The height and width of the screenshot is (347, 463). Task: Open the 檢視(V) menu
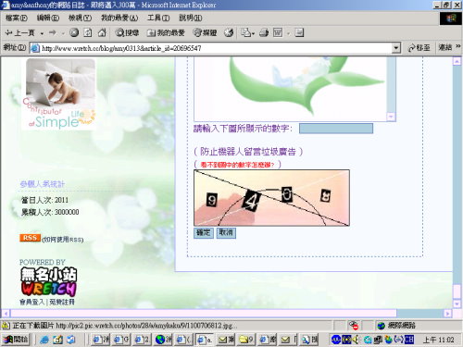pyautogui.click(x=80, y=18)
